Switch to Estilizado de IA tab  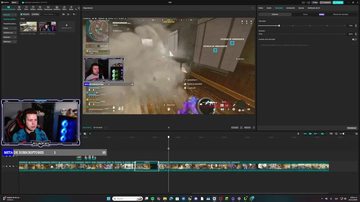[x=314, y=8]
